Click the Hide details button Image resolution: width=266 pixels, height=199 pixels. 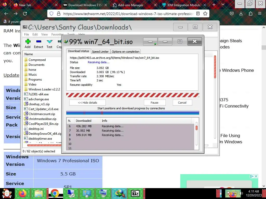pos(88,103)
